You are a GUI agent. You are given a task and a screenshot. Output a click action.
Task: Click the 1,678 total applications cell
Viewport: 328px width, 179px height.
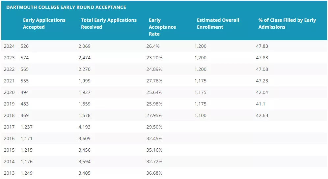pos(84,115)
